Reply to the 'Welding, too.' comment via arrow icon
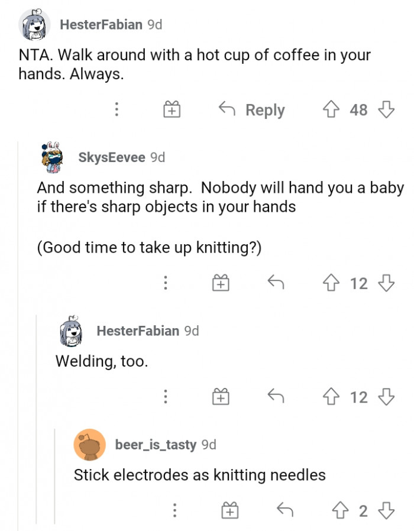 point(276,396)
